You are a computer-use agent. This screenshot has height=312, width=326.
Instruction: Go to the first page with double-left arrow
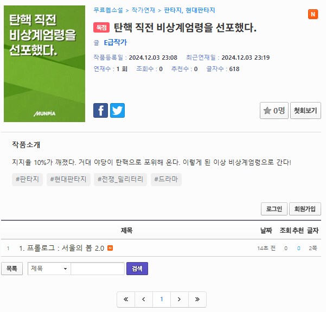(126, 300)
